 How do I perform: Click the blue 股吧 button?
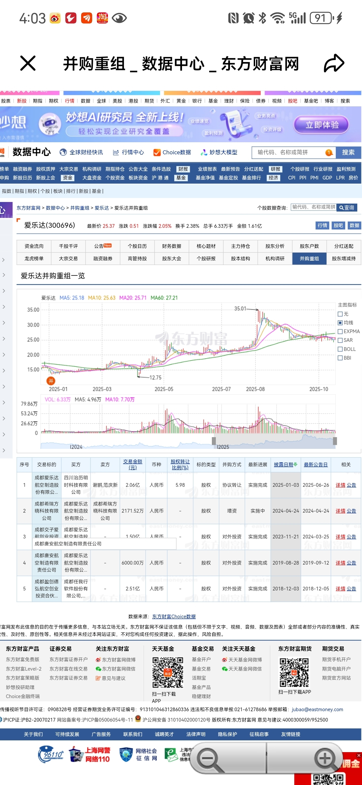(x=338, y=225)
